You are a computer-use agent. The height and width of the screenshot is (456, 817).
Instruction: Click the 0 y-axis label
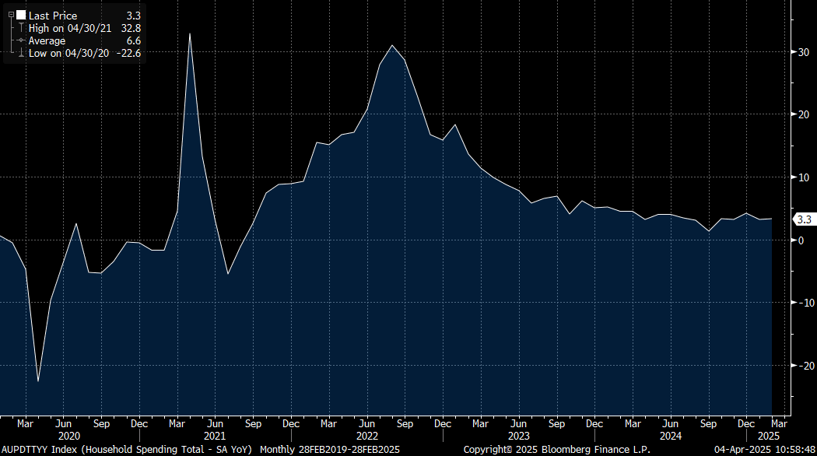tap(801, 240)
